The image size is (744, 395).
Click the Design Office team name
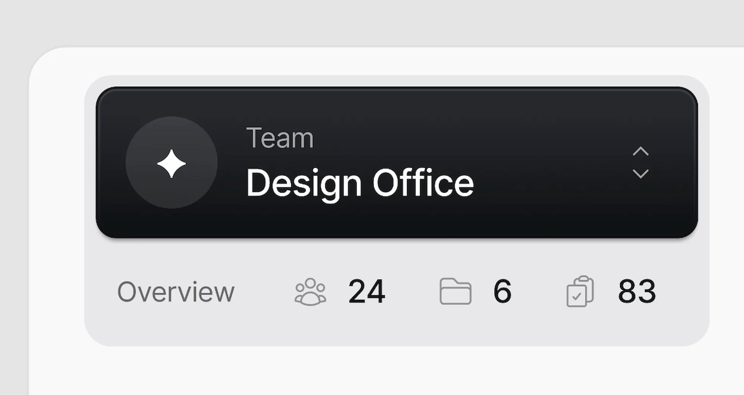(360, 183)
